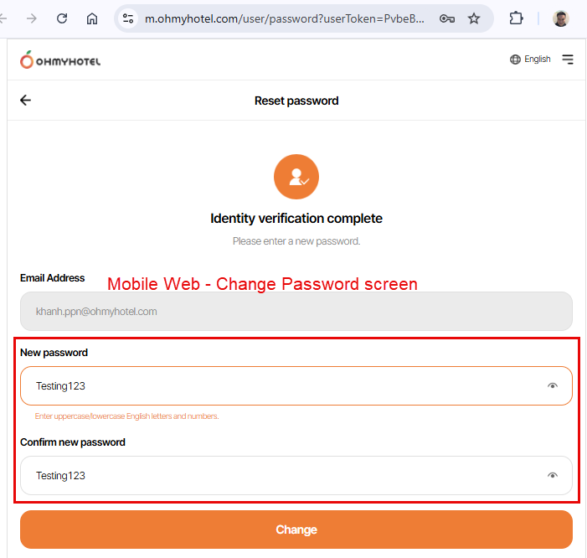This screenshot has height=558, width=587.
Task: Click the OhMyHotel logo
Action: coord(60,59)
